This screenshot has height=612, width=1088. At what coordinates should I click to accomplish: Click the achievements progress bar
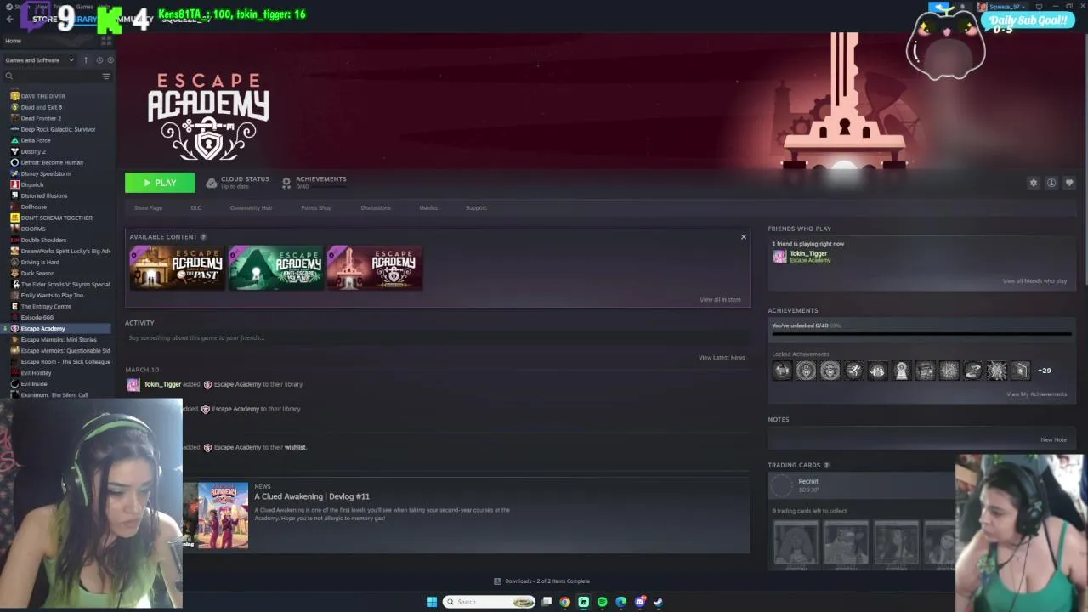(x=921, y=334)
